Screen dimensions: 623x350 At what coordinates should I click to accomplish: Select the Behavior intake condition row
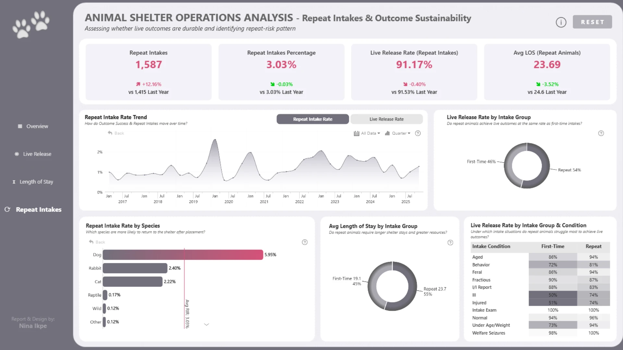[x=540, y=265]
